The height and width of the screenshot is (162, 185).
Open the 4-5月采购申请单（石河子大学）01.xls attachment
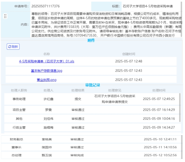(47, 61)
